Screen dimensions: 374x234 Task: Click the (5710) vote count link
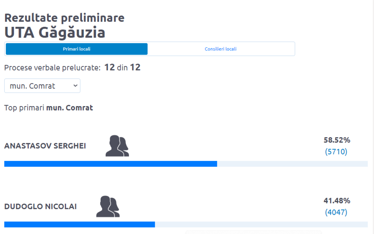pyautogui.click(x=336, y=152)
